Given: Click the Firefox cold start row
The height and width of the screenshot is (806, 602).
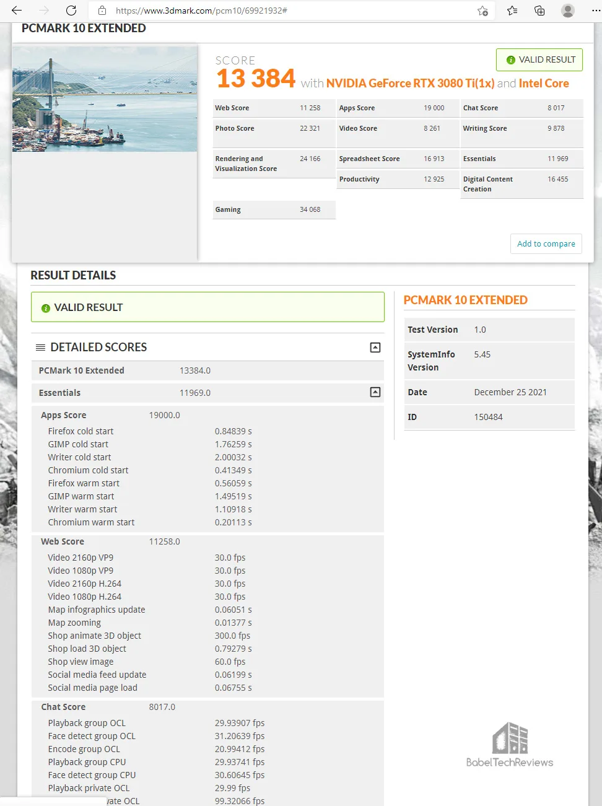Looking at the screenshot, I should coord(207,431).
